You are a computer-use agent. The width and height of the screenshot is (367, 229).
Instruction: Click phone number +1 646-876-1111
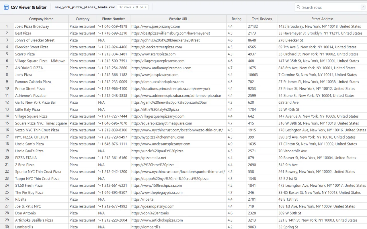(x=114, y=144)
